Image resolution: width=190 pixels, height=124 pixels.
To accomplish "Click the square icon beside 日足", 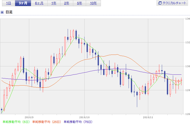I will tap(2, 12).
